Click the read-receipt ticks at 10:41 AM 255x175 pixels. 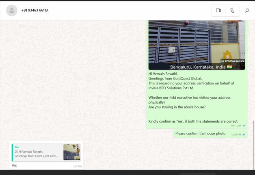pyautogui.click(x=244, y=126)
